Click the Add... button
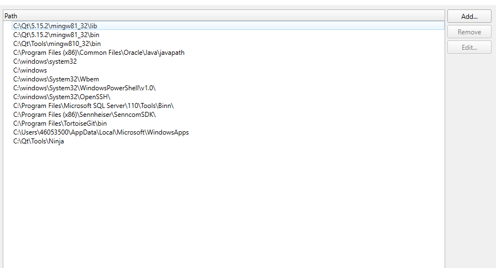The image size is (496, 268). coord(469,16)
